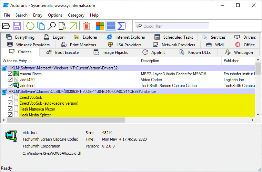Switch to the Scheduled Tasks tab
262x172 pixels.
coord(174,37)
